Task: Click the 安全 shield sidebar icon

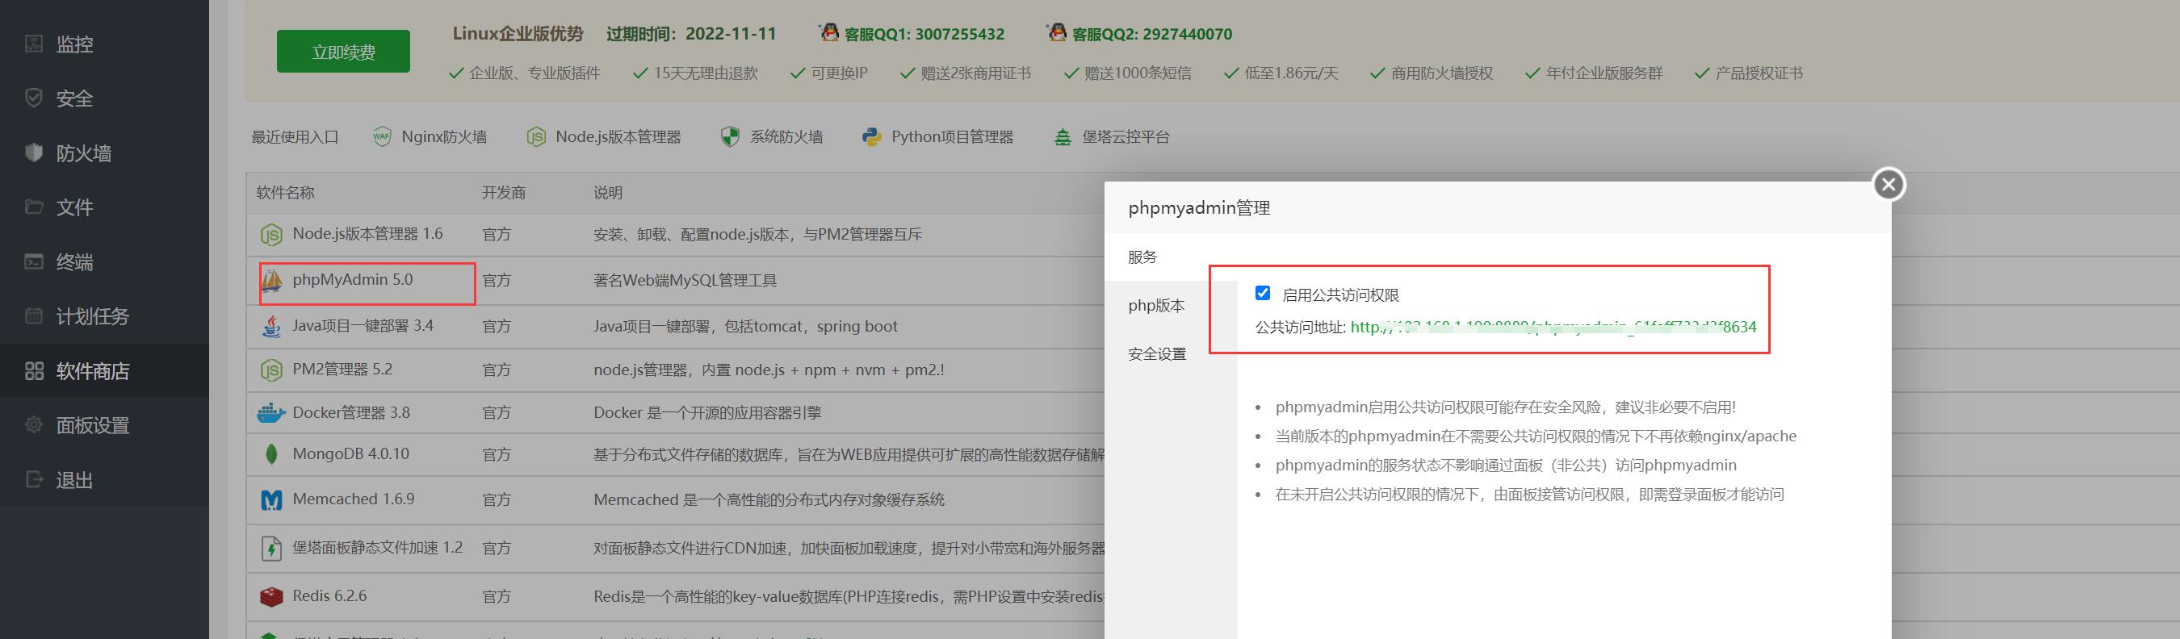Action: point(34,97)
